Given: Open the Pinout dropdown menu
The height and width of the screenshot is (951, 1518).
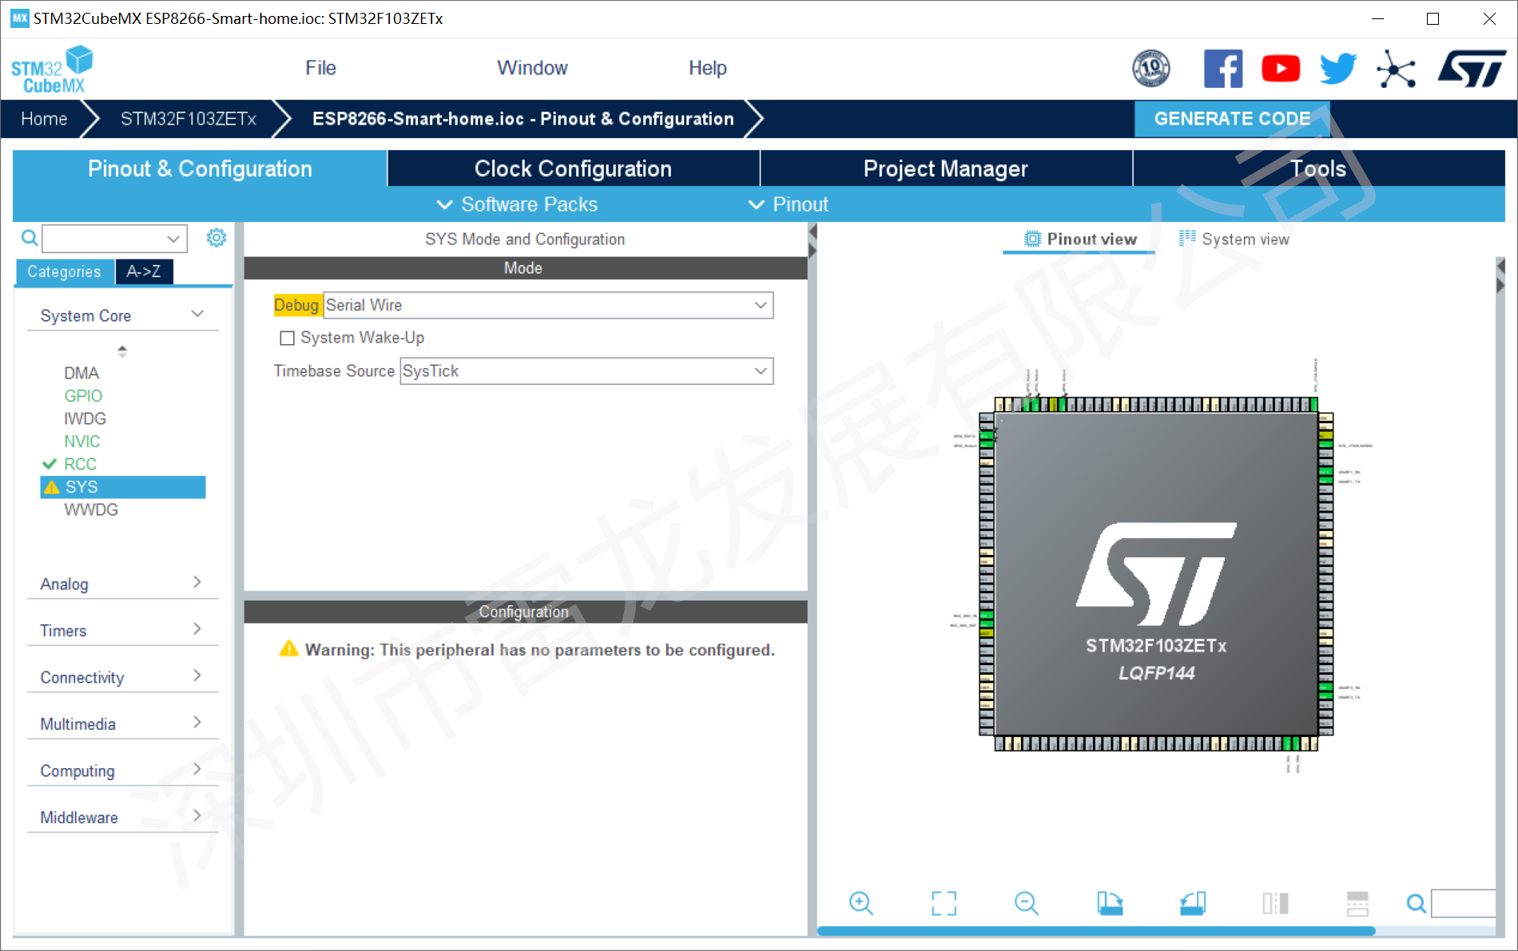Looking at the screenshot, I should (x=789, y=204).
